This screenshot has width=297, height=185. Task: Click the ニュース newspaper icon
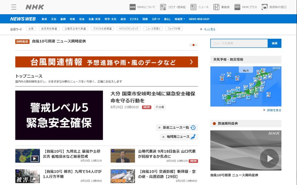193,7
